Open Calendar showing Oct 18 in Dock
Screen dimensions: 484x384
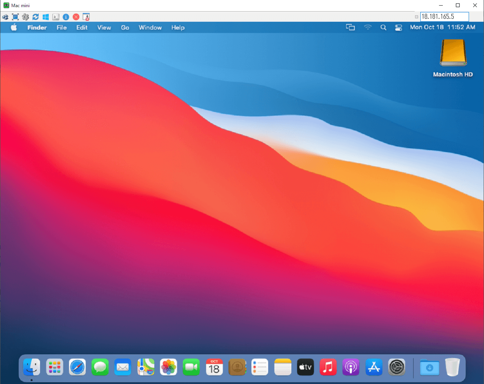point(214,367)
